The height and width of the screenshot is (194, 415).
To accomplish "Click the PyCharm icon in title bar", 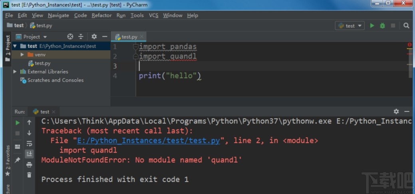I will [x=6, y=4].
